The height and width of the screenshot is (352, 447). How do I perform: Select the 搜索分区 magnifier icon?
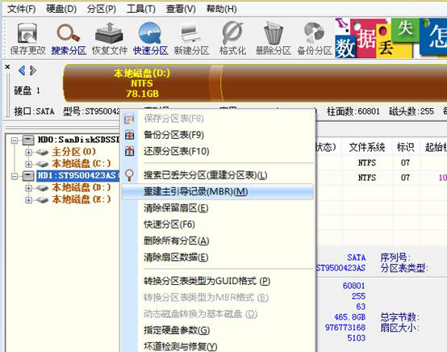point(69,39)
